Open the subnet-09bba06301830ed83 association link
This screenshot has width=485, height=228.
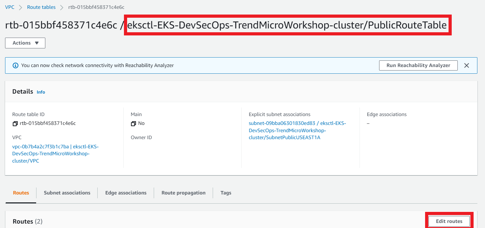pos(297,130)
